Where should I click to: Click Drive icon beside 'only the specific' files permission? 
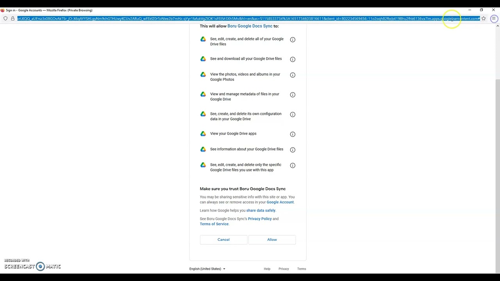tap(203, 165)
